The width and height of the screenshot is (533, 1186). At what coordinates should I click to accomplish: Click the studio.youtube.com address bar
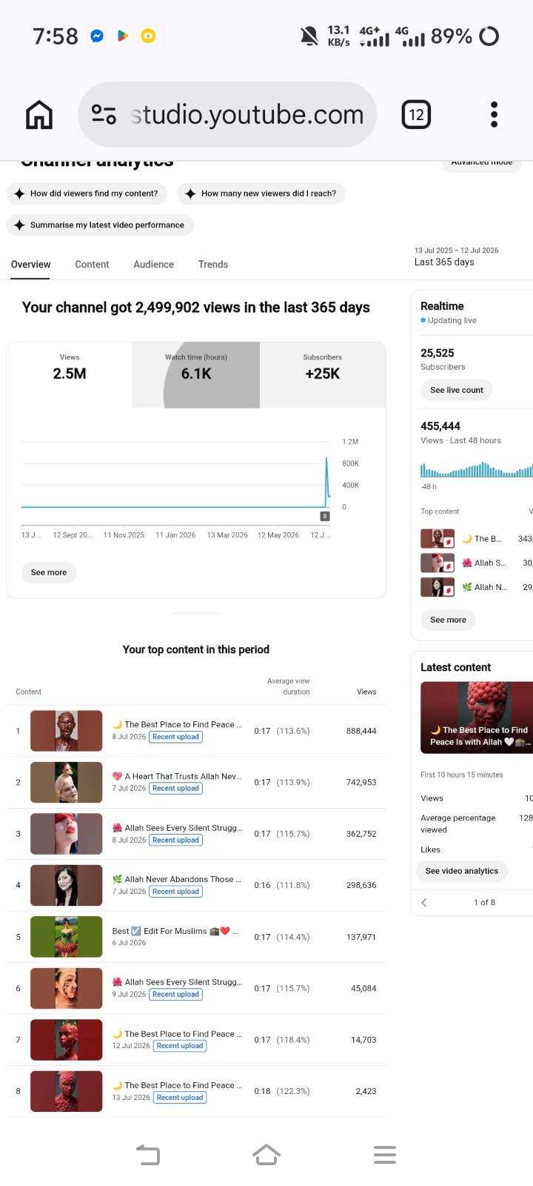coord(227,114)
